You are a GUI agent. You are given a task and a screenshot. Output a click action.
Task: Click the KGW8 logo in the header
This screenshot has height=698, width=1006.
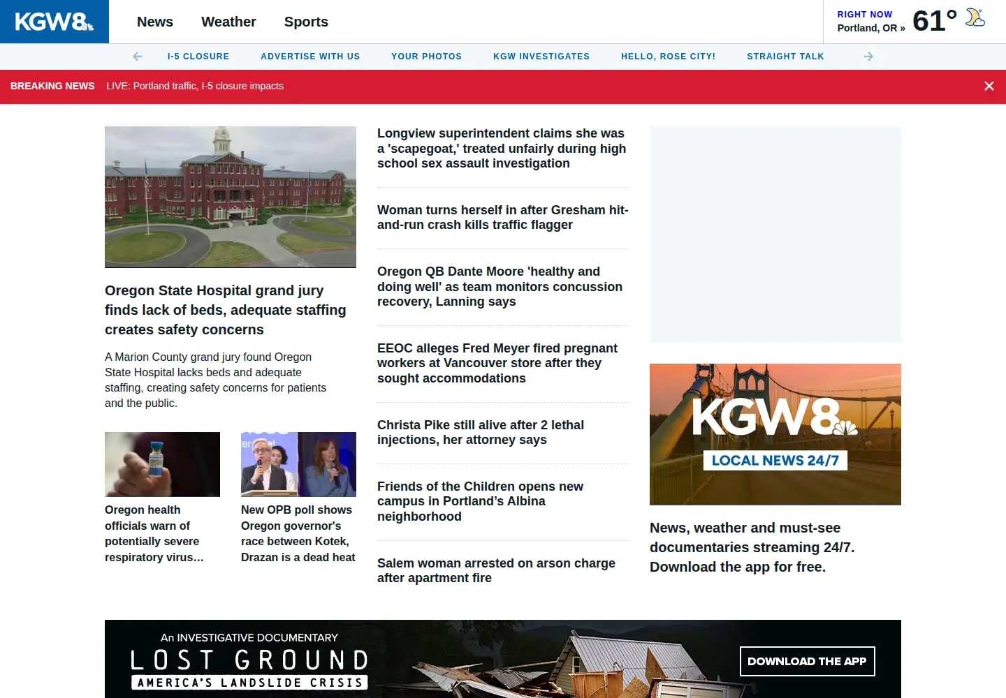click(54, 22)
